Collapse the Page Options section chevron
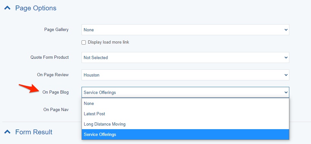 7,8
